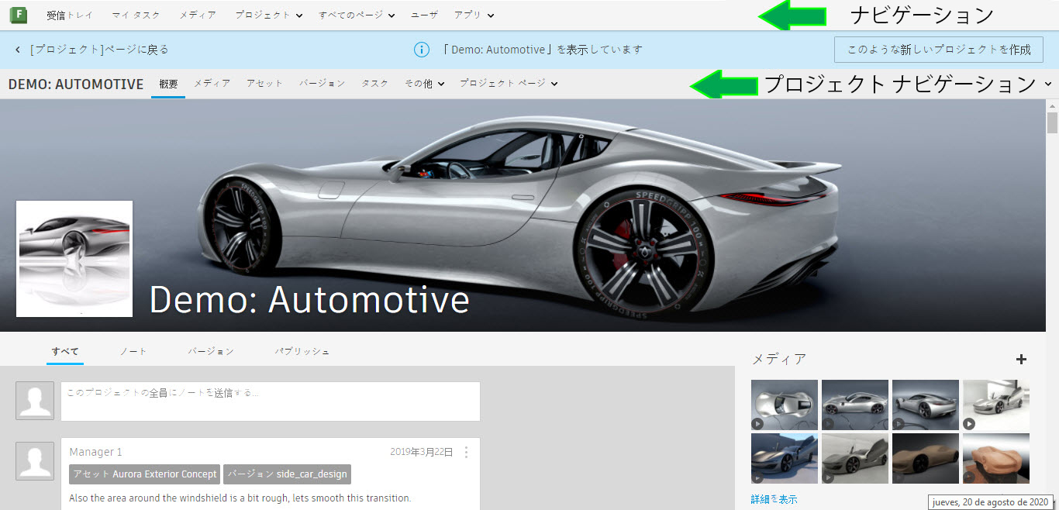Click the vertical scrollbar thumb

[x=1052, y=123]
